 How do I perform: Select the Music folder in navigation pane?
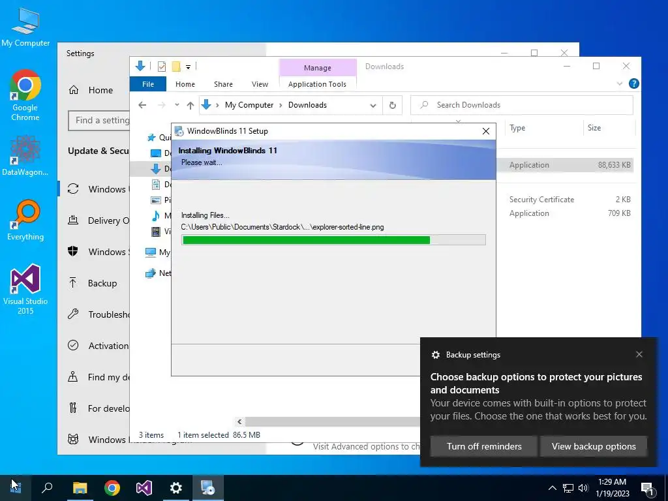tap(160, 215)
